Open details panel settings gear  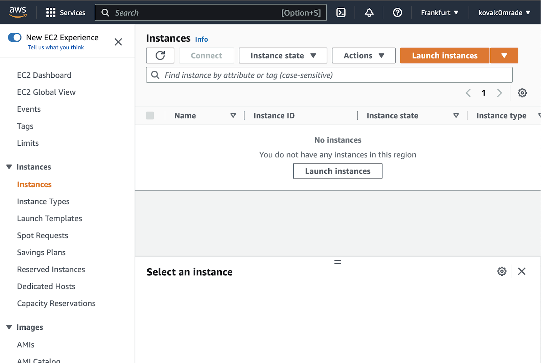tap(502, 271)
